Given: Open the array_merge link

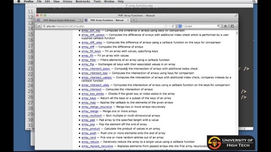Looking at the screenshot, I should click(90, 111).
